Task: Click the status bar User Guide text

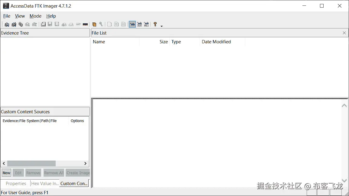Action: pyautogui.click(x=24, y=193)
